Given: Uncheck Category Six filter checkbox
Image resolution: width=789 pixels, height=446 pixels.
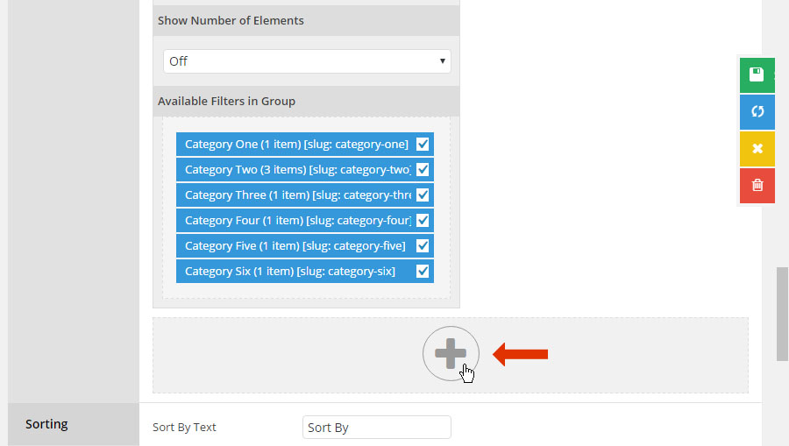Looking at the screenshot, I should [x=423, y=271].
